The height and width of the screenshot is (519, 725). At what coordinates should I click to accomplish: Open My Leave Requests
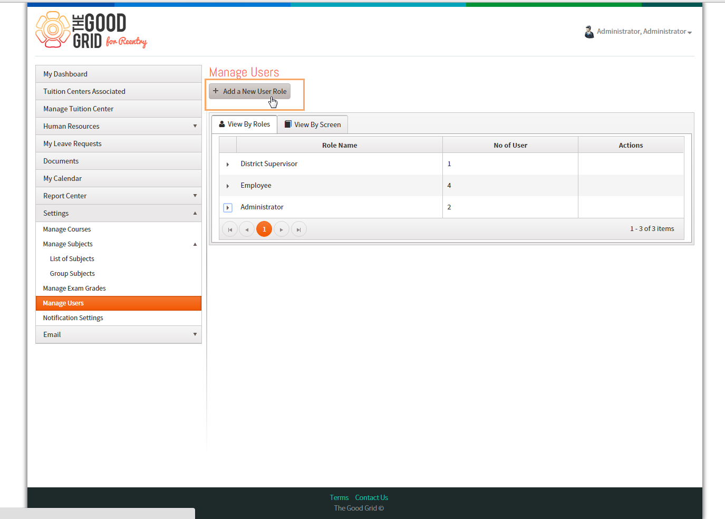tap(119, 143)
